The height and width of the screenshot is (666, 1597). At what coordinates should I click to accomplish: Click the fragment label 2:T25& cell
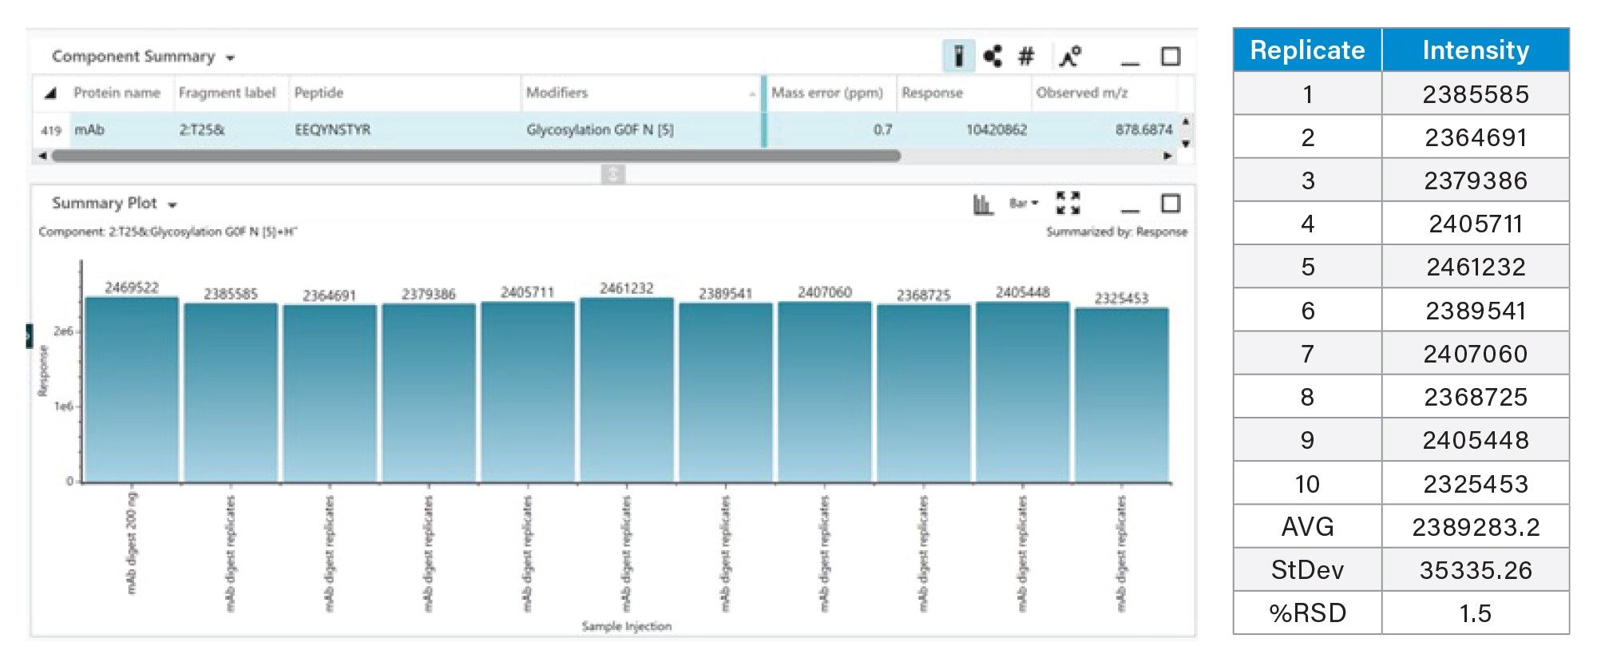[201, 129]
